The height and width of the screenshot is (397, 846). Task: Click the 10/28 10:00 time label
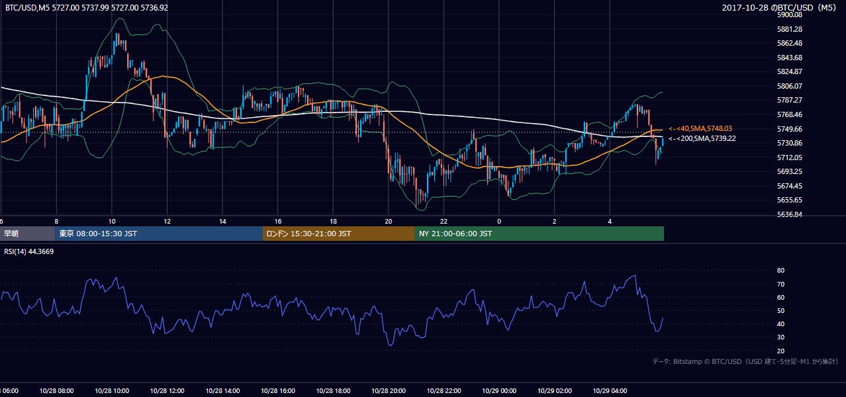[x=111, y=390]
